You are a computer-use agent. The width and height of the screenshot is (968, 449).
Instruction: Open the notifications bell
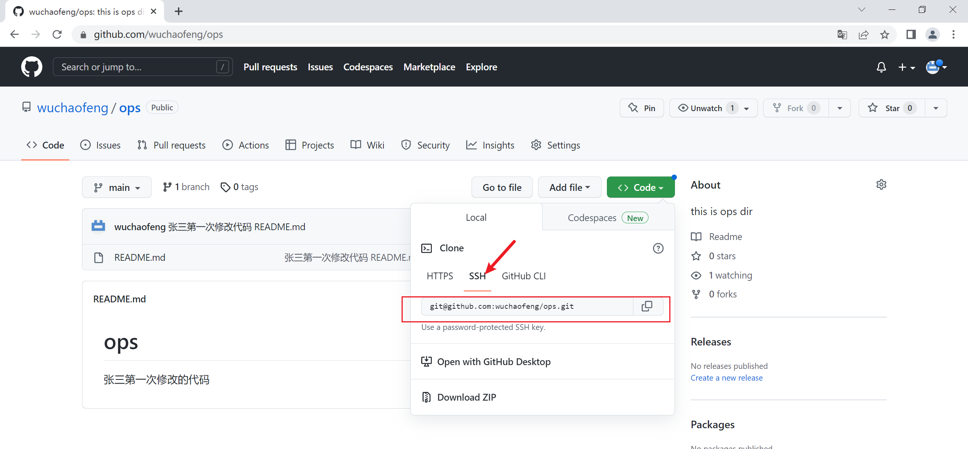[x=881, y=67]
